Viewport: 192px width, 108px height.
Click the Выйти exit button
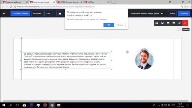[x=172, y=13]
